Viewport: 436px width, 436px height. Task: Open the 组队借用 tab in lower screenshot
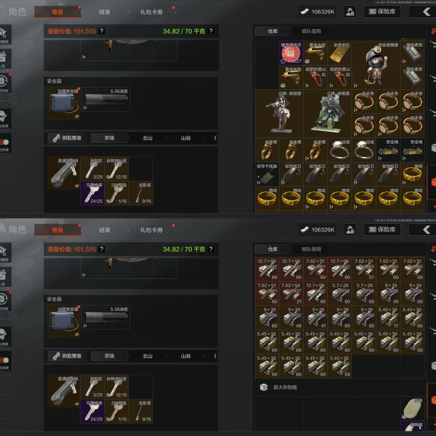tap(311, 249)
